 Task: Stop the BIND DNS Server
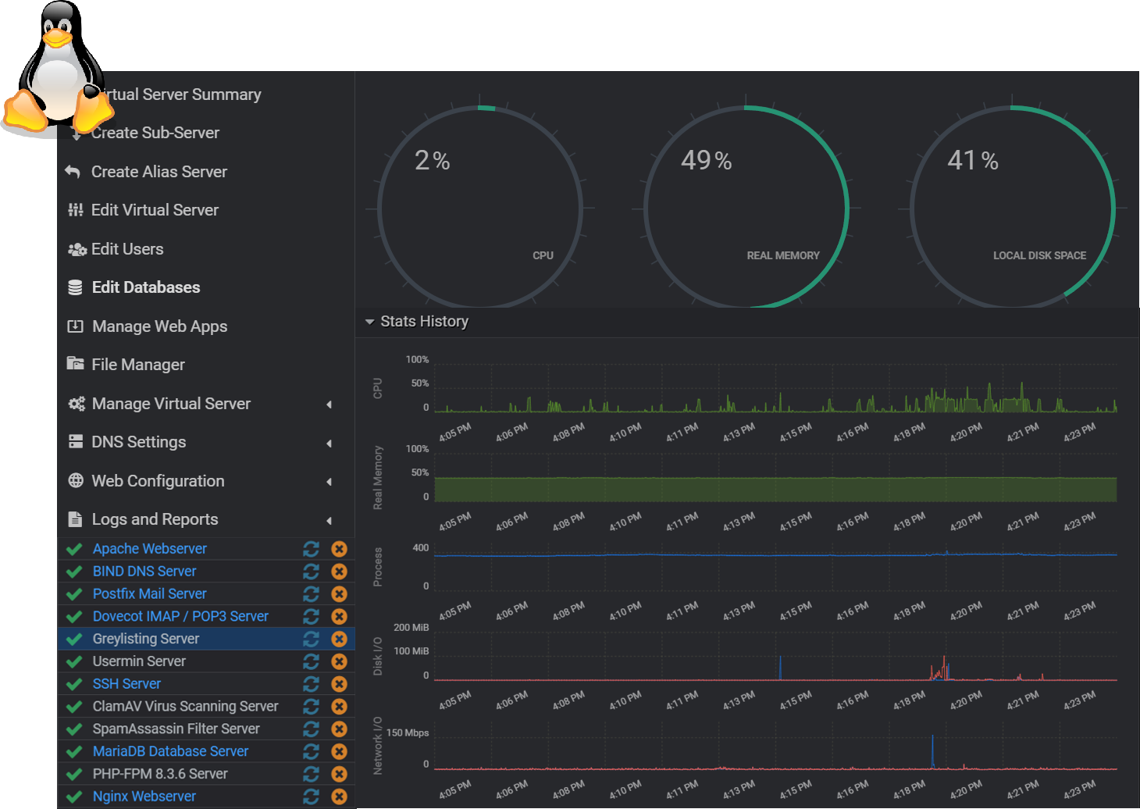339,572
